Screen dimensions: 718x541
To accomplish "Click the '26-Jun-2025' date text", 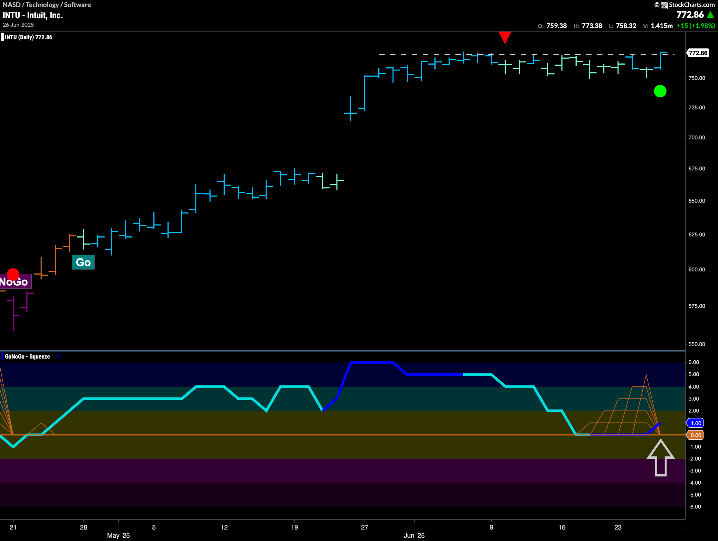I will [18, 25].
